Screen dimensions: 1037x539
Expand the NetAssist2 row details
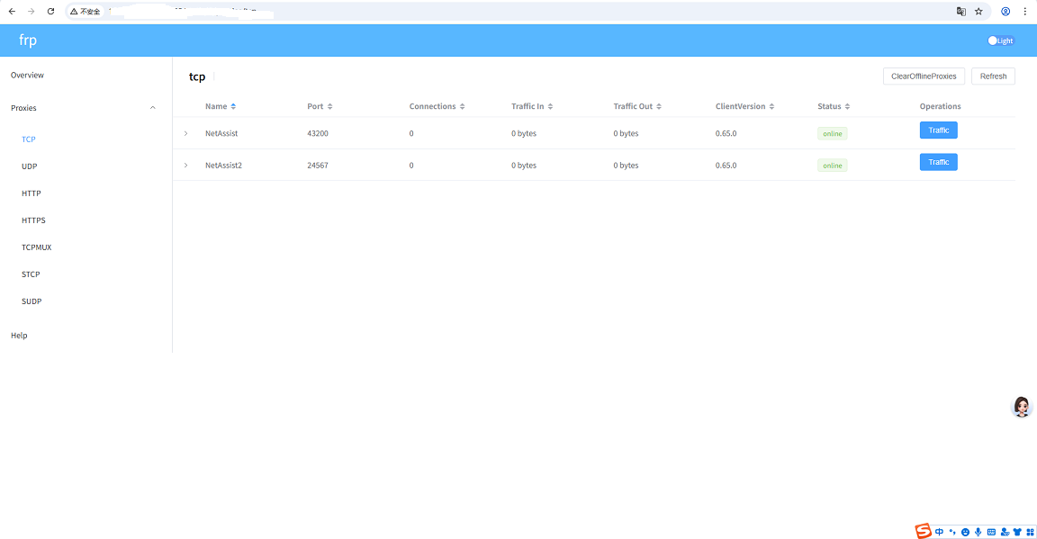coord(185,166)
